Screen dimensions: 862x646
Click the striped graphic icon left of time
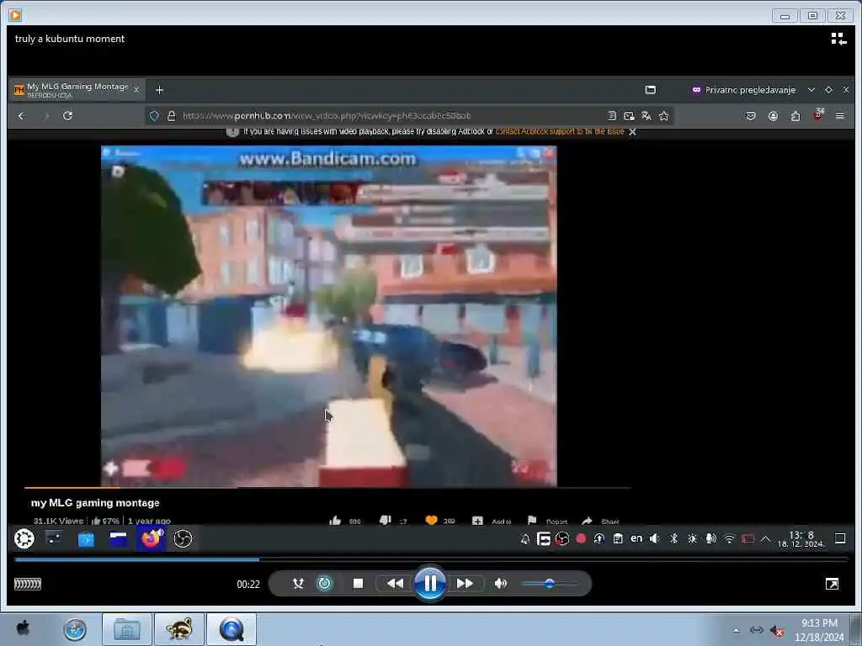point(28,584)
